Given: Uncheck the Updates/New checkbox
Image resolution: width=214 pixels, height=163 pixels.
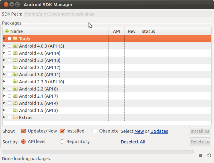Looking at the screenshot, I should pos(23,131).
